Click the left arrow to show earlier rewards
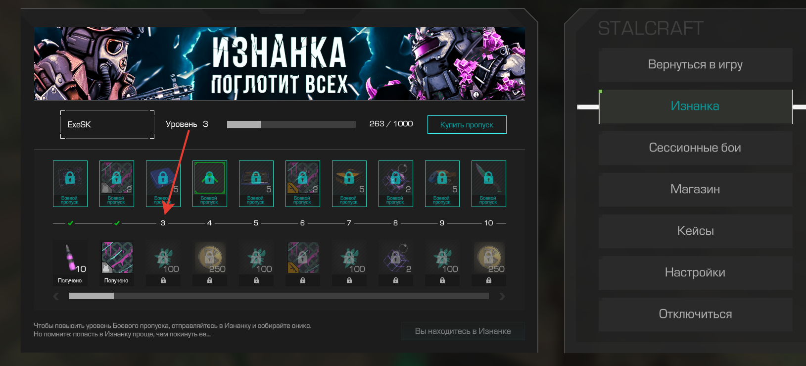 click(56, 296)
